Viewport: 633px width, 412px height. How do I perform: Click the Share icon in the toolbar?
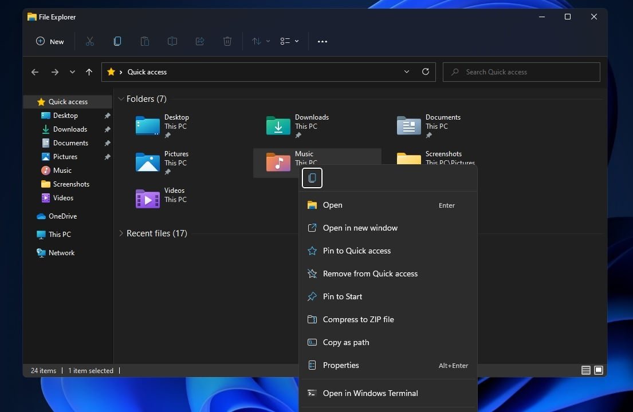(200, 41)
